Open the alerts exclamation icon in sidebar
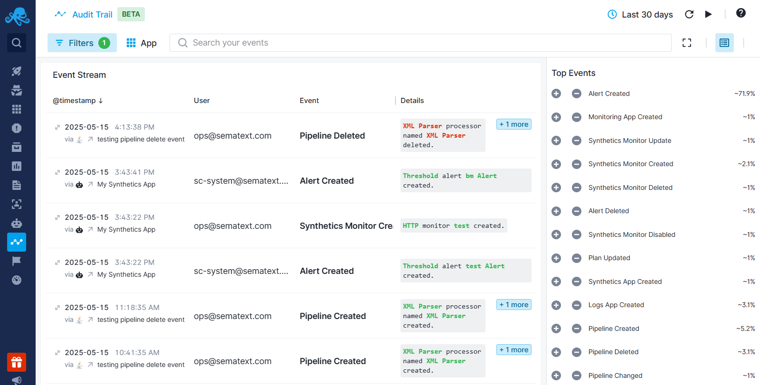Screen dimensions: 760x385 tap(17, 128)
